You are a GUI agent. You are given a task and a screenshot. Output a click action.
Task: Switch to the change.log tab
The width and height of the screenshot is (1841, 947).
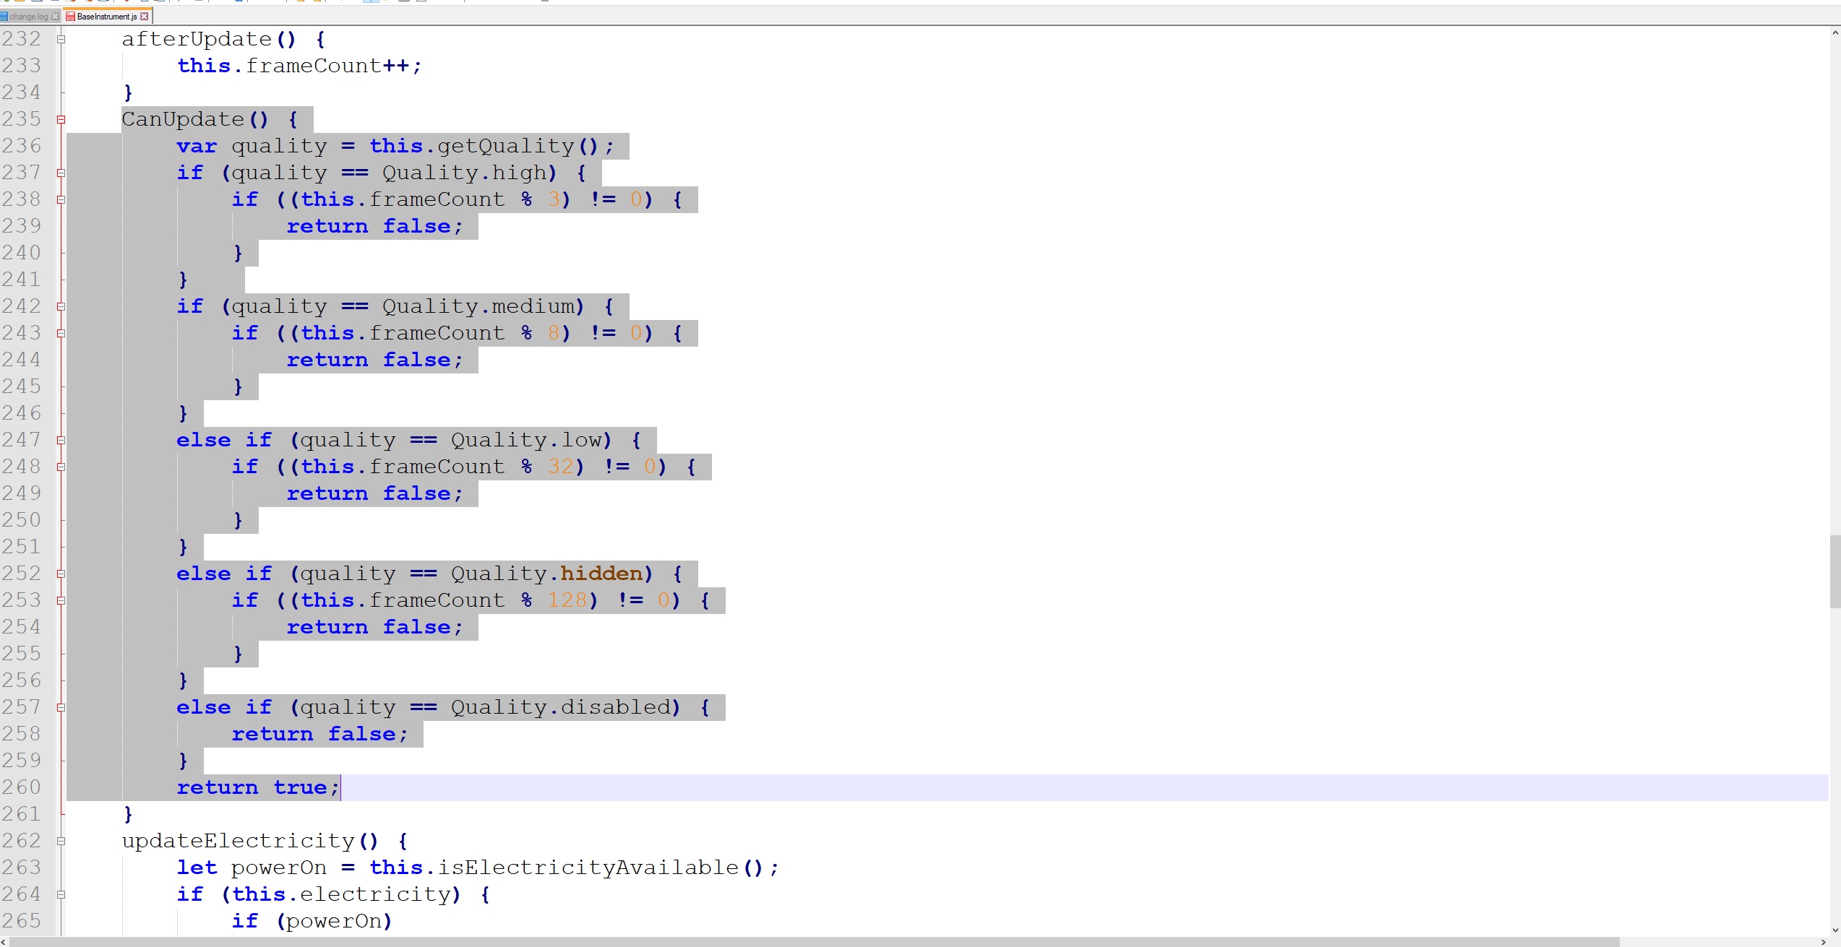tap(30, 16)
